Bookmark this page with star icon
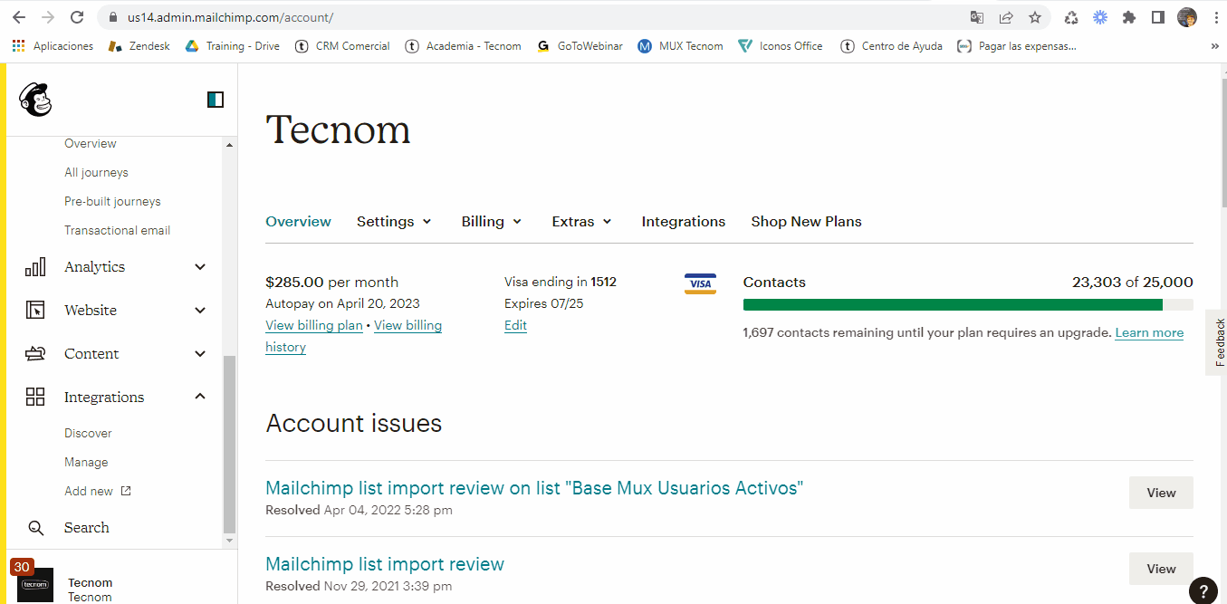 1035,17
